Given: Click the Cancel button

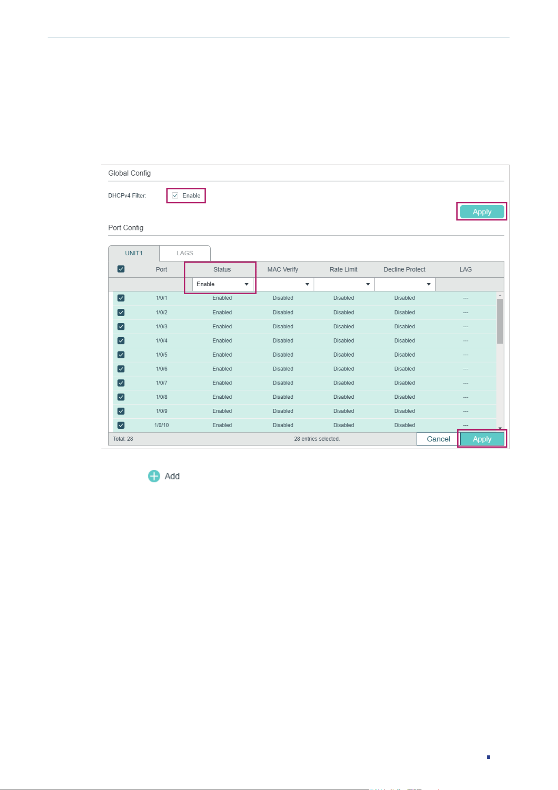Looking at the screenshot, I should tap(438, 439).
